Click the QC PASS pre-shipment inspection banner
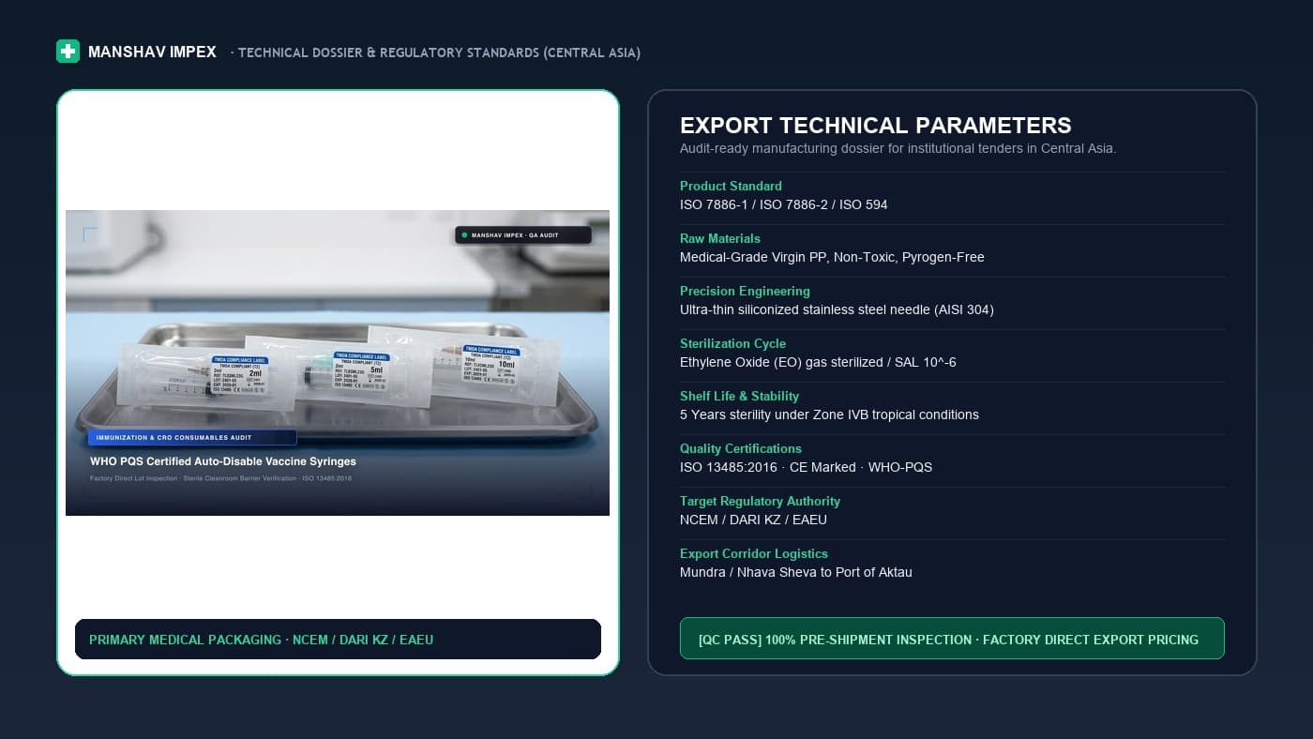1313x739 pixels. click(x=952, y=639)
